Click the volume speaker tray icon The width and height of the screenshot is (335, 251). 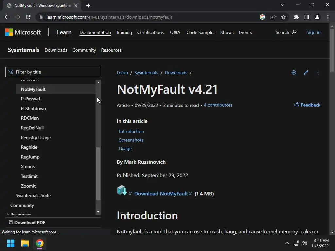[x=304, y=243]
